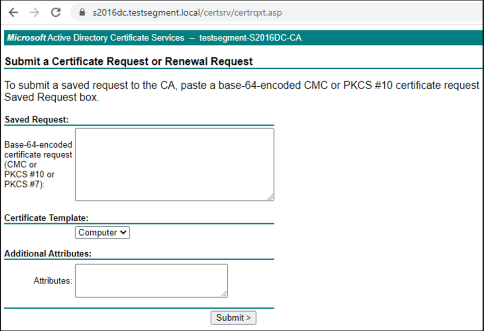Click the Attributes input box
Viewport: 484px width, 331px height.
[150, 280]
